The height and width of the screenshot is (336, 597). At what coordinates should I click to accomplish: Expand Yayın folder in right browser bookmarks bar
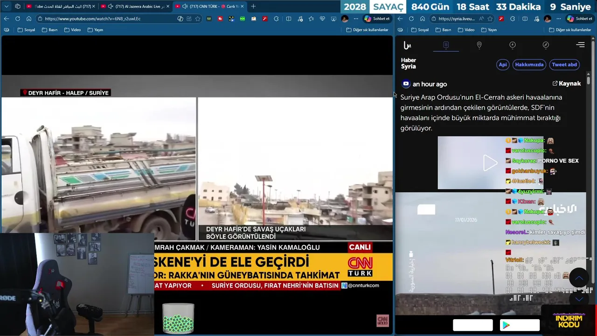coord(489,30)
